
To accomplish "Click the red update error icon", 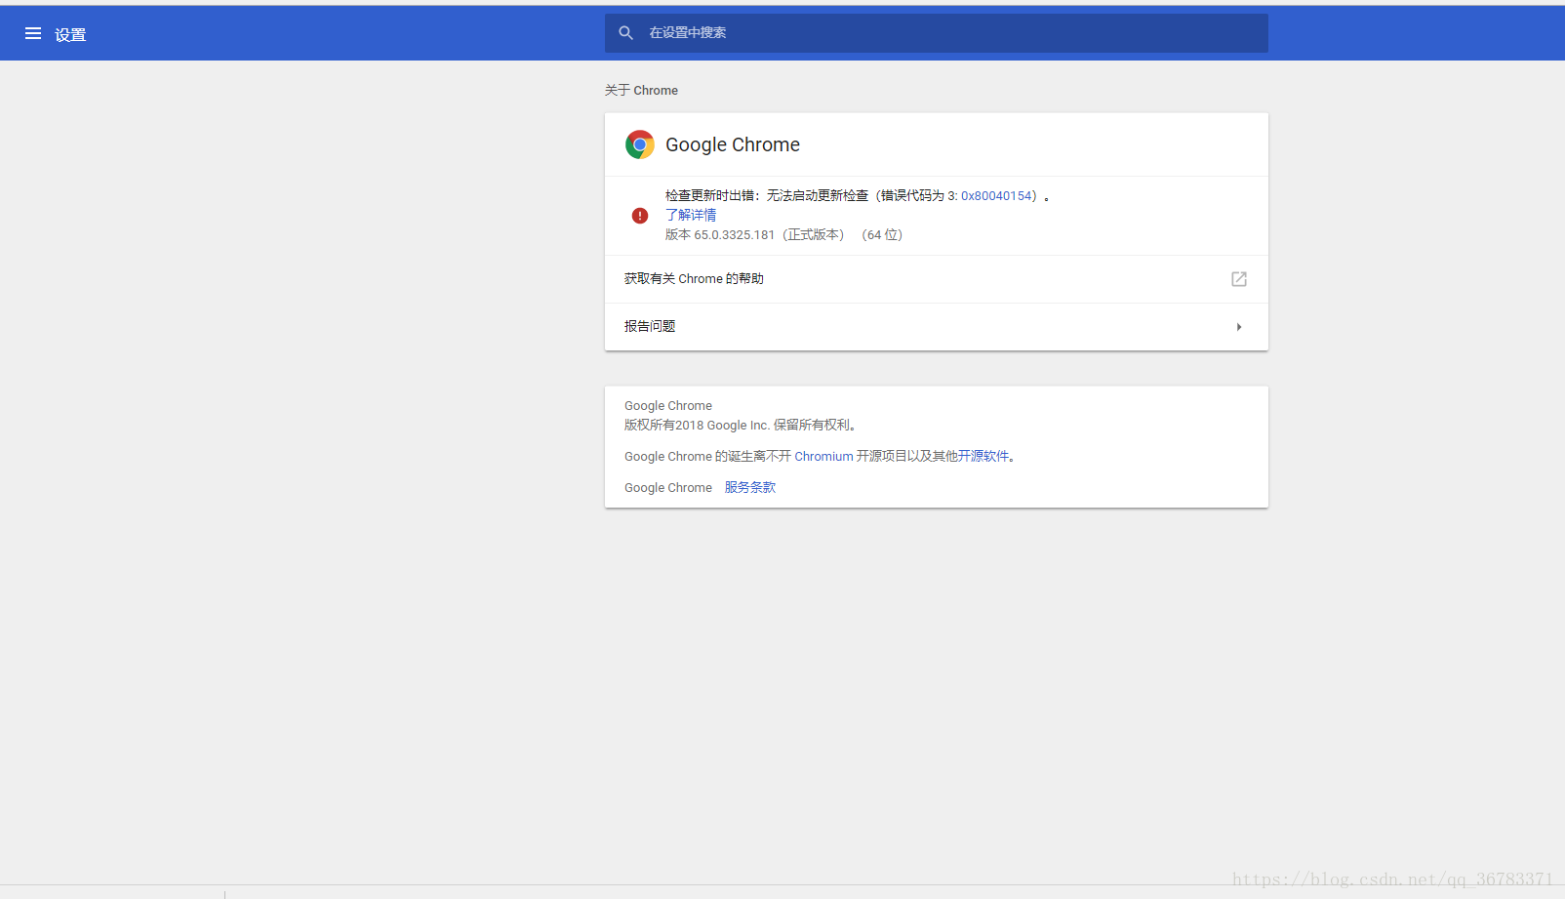I will coord(640,216).
